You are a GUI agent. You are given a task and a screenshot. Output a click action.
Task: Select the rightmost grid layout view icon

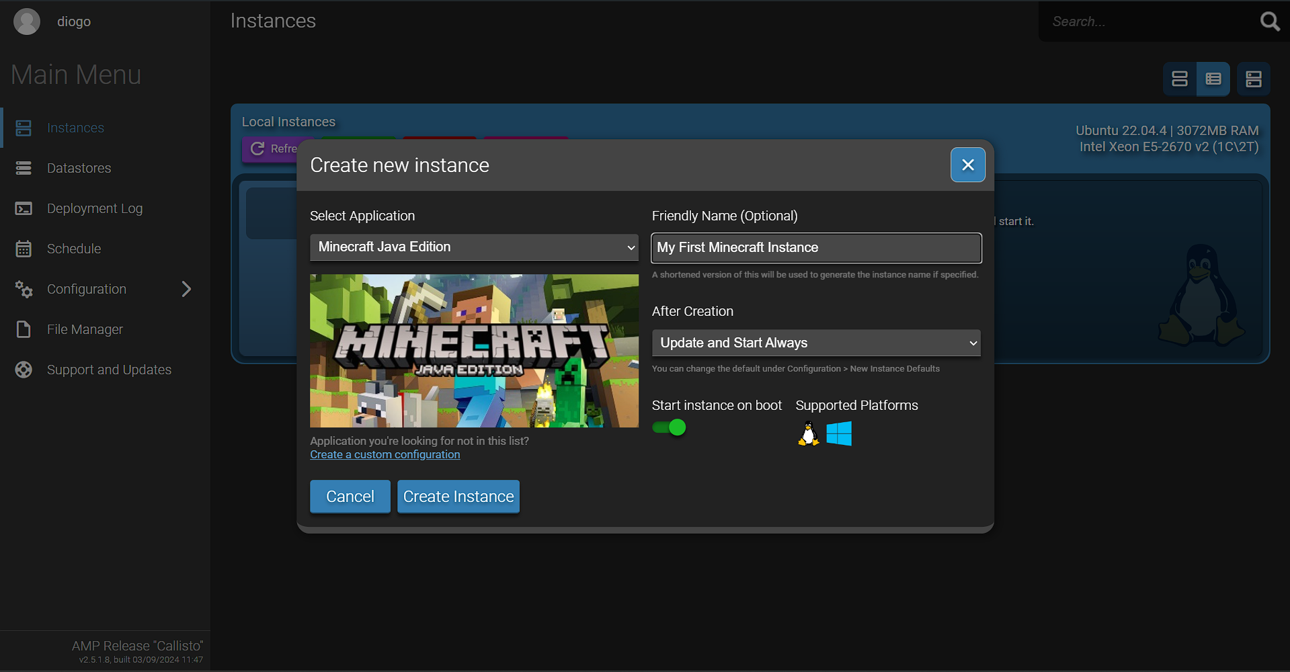pyautogui.click(x=1253, y=79)
